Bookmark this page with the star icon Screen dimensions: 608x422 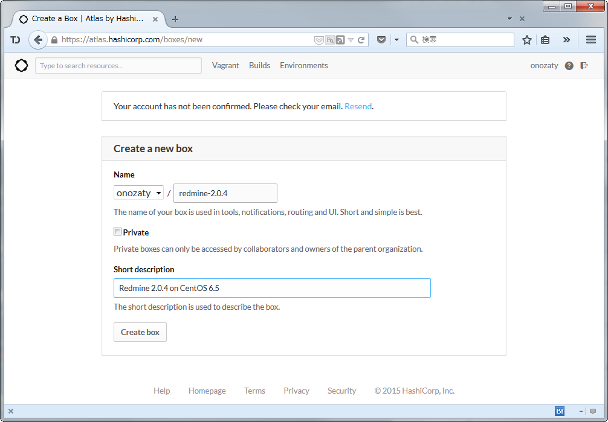pyautogui.click(x=526, y=39)
